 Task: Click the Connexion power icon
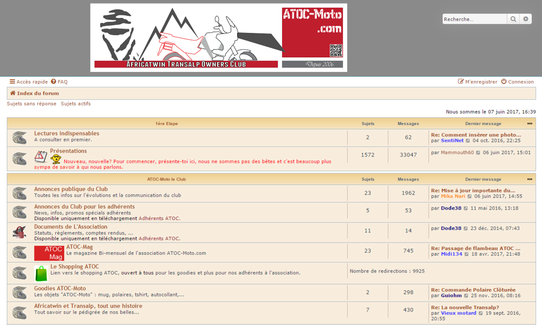tap(503, 82)
